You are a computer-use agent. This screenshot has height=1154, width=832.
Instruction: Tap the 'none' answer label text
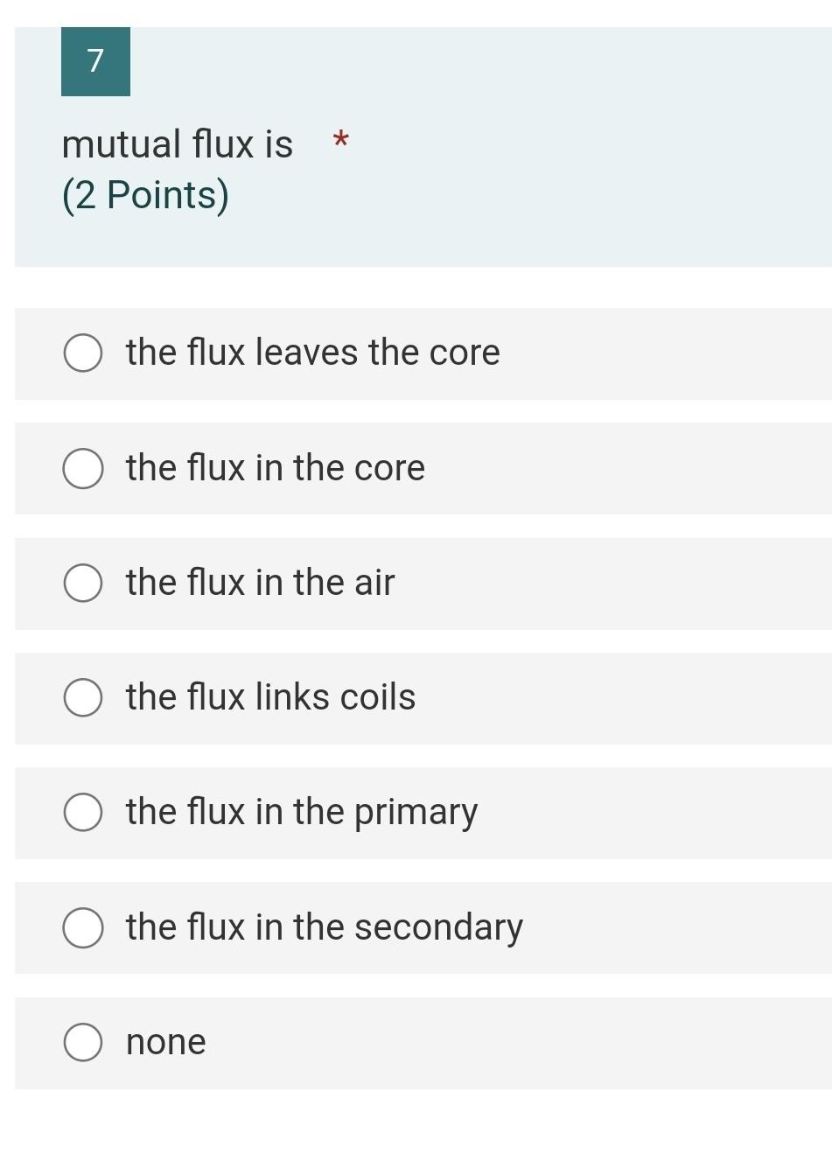[165, 1042]
